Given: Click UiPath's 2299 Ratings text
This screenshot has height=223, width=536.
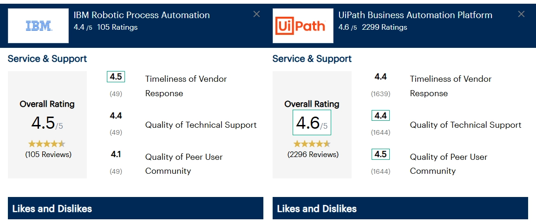Looking at the screenshot, I should coord(384,27).
